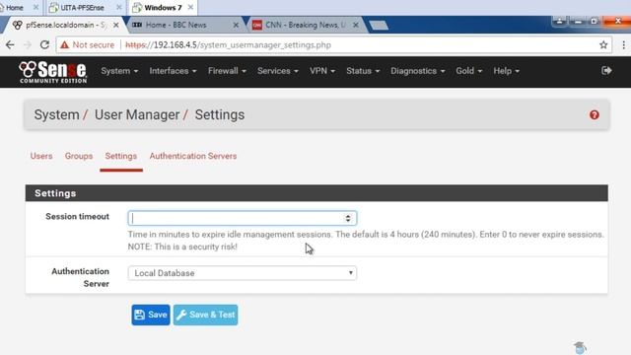Open the Chrome three-dot menu
631x355 pixels.
pos(623,45)
